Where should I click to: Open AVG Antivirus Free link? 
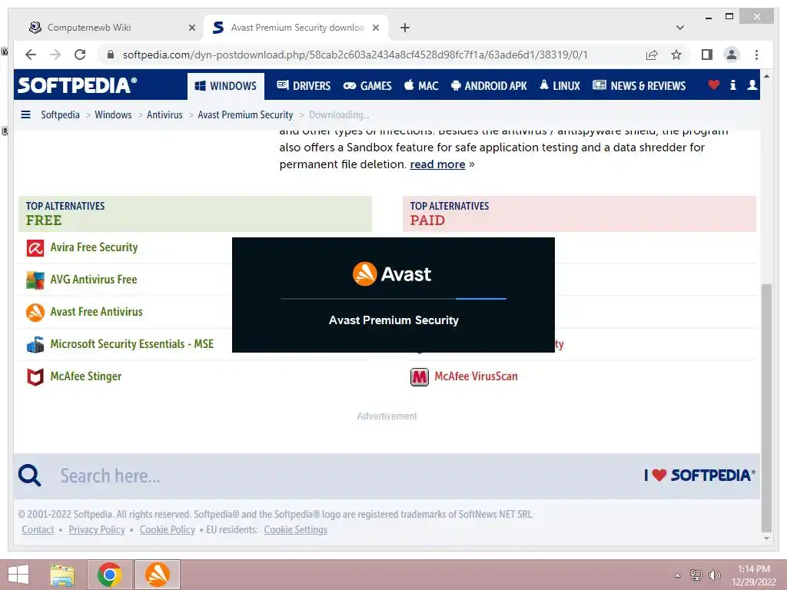point(93,280)
